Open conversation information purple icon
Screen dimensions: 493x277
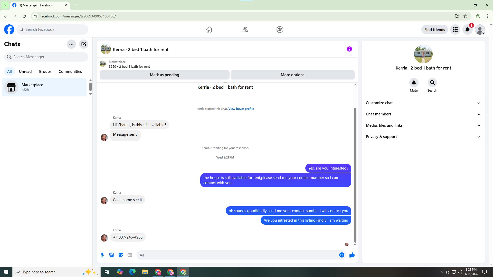(x=349, y=49)
